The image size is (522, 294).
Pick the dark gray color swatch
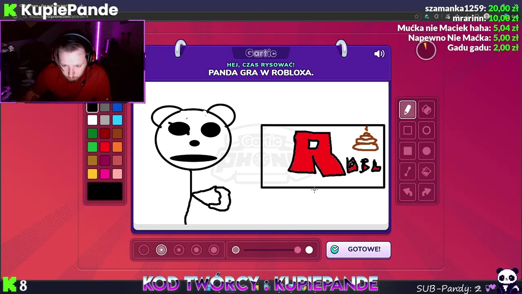click(x=105, y=107)
